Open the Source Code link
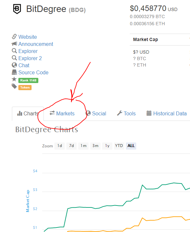 [33, 72]
